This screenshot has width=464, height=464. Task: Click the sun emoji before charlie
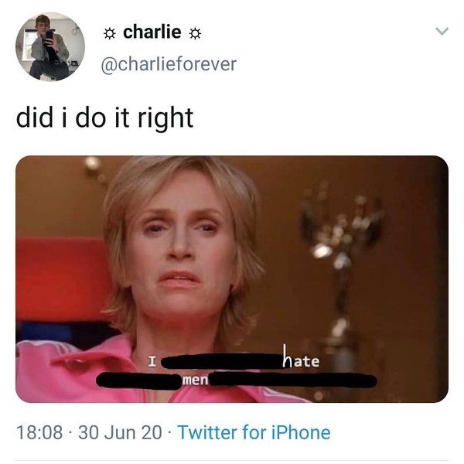pos(110,34)
